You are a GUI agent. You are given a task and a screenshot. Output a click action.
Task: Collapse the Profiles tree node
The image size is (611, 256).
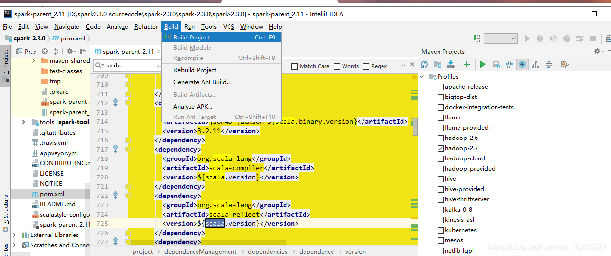click(423, 77)
